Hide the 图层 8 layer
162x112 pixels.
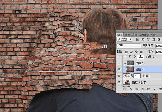point(119,69)
